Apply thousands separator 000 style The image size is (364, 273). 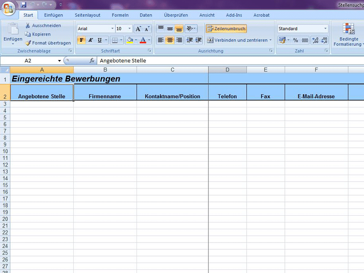[305, 40]
